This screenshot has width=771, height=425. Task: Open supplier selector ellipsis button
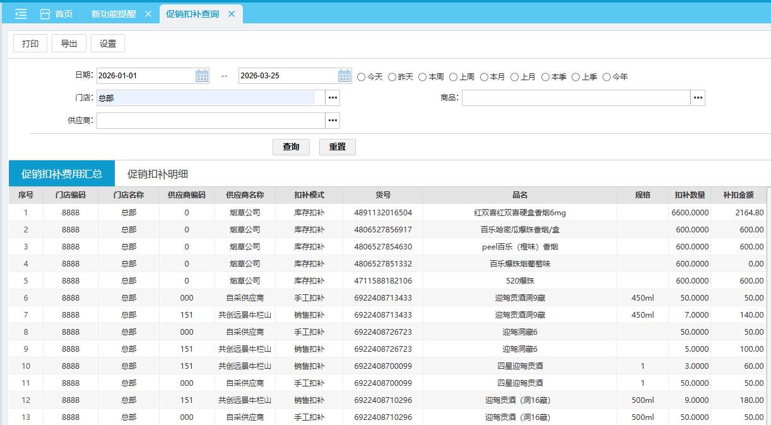[x=333, y=121]
